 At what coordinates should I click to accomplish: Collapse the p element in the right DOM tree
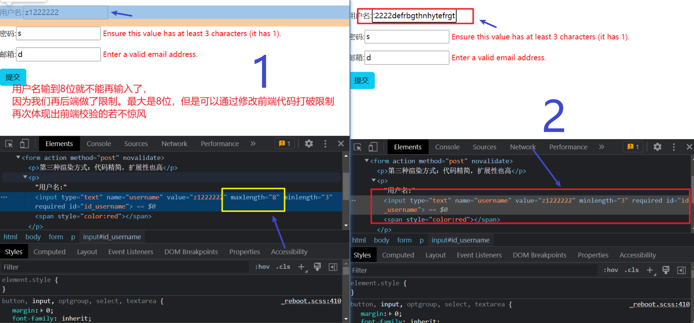pyautogui.click(x=373, y=181)
